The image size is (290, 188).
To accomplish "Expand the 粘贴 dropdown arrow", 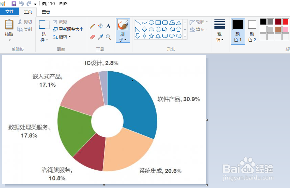I will pyautogui.click(x=10, y=40).
